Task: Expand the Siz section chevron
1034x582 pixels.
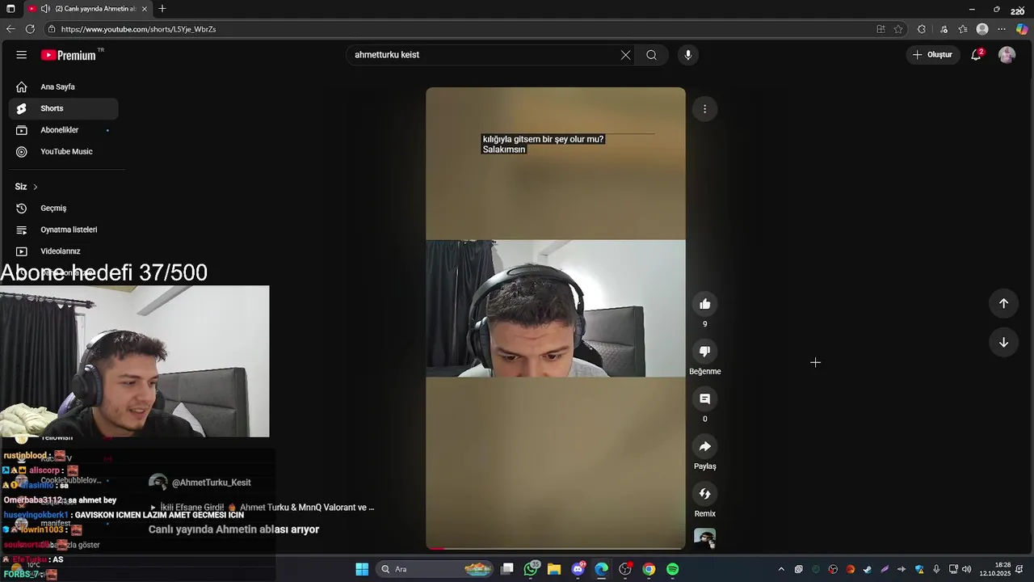Action: 35,187
